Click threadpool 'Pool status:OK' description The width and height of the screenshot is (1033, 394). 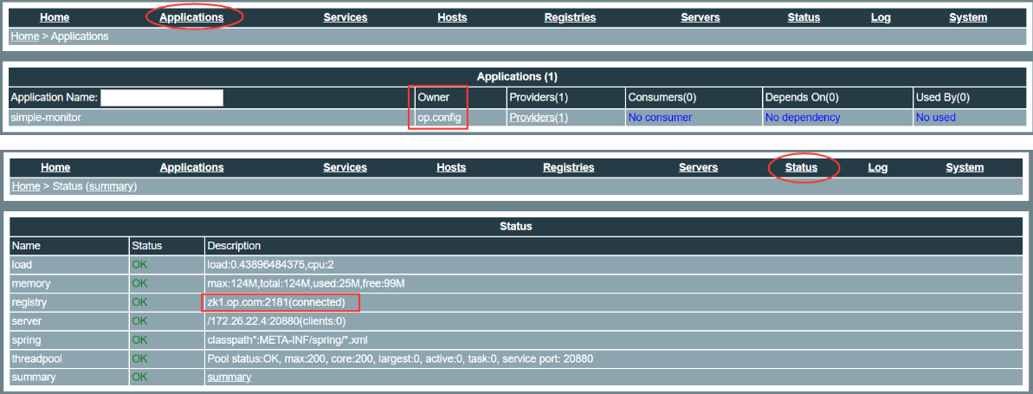coord(401,358)
